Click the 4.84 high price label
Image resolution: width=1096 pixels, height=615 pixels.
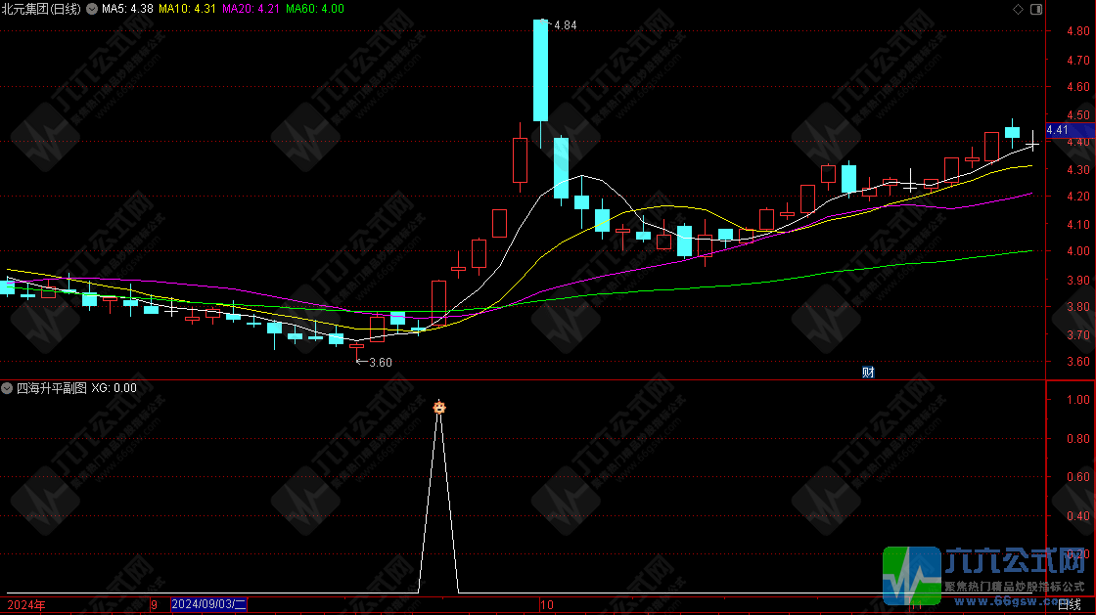565,25
